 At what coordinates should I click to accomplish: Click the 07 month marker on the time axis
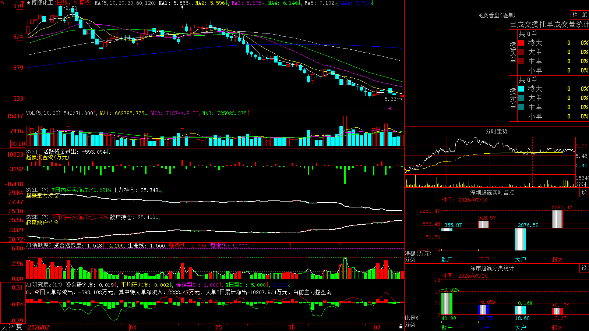[377, 327]
